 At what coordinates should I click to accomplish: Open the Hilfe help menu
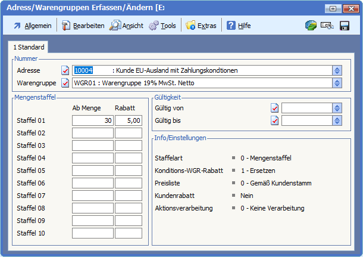point(238,26)
